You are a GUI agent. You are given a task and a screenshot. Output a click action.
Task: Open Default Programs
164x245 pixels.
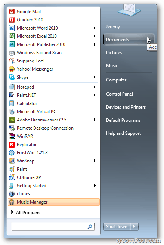[123, 120]
